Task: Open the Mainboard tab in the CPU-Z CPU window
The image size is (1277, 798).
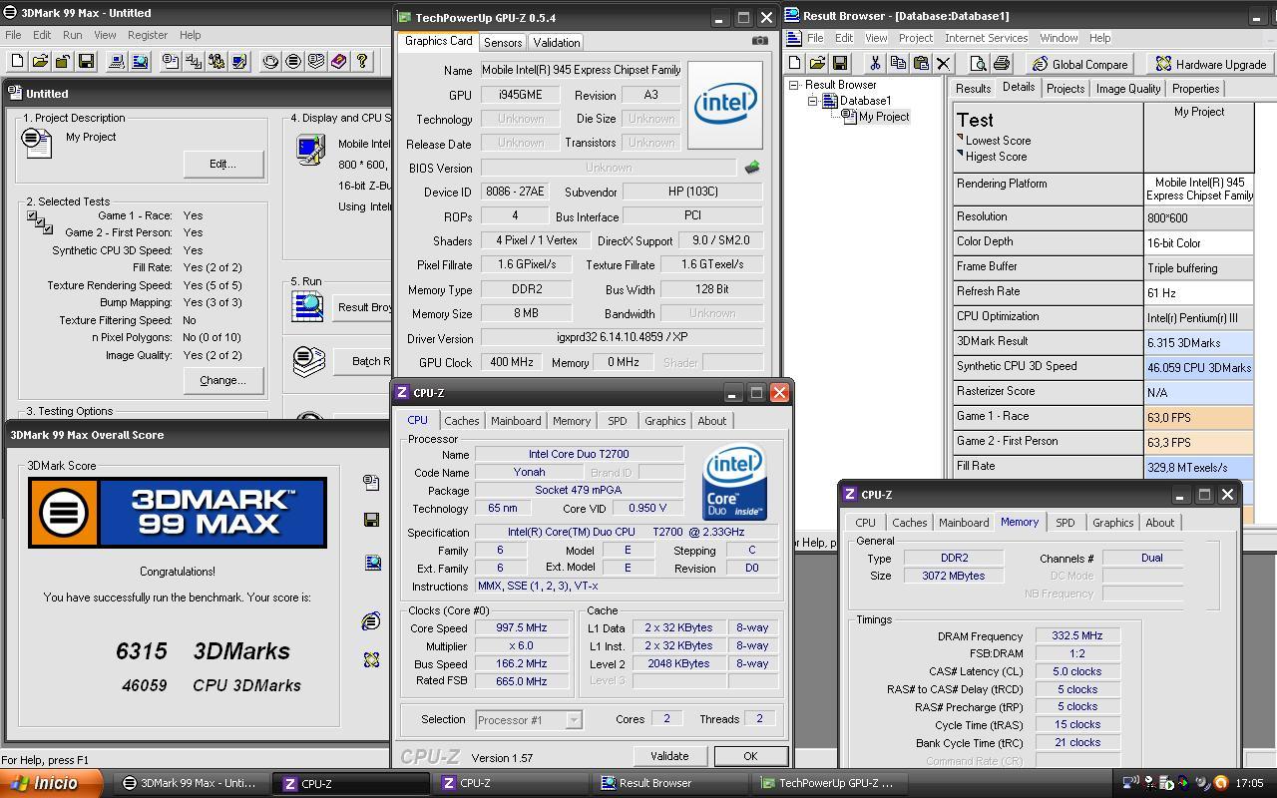Action: coord(516,421)
